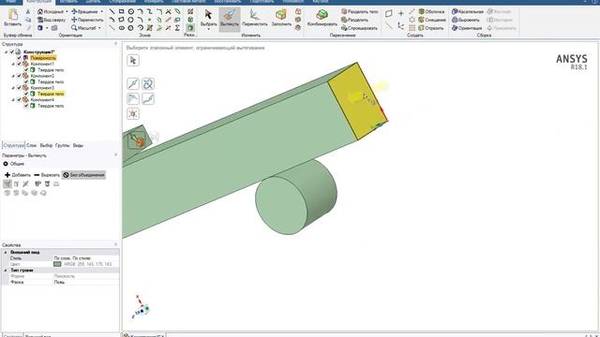Screen dimensions: 600x337
Task: Click the Заполнить fill tool
Action: click(281, 19)
